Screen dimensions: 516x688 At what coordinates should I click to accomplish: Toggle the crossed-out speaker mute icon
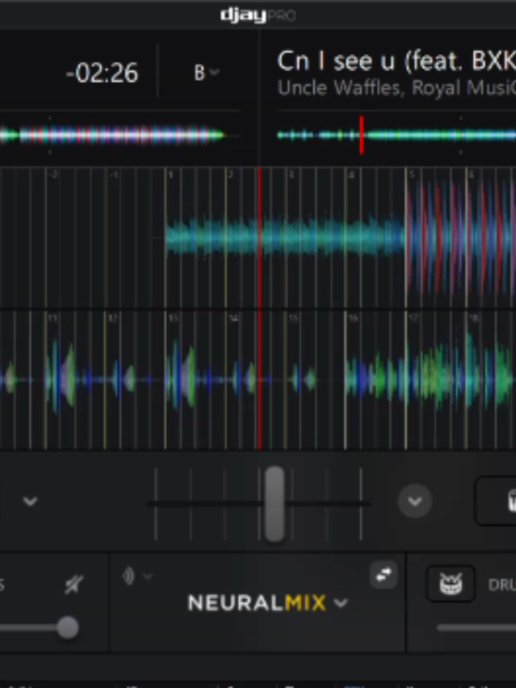[73, 585]
